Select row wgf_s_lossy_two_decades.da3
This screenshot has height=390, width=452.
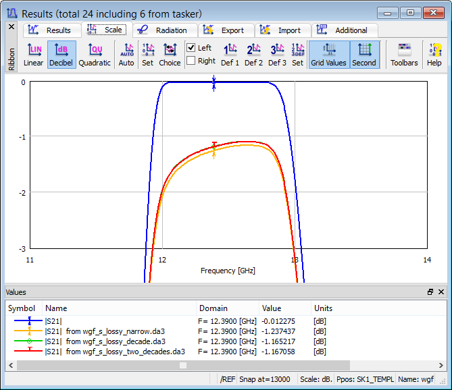pyautogui.click(x=226, y=352)
